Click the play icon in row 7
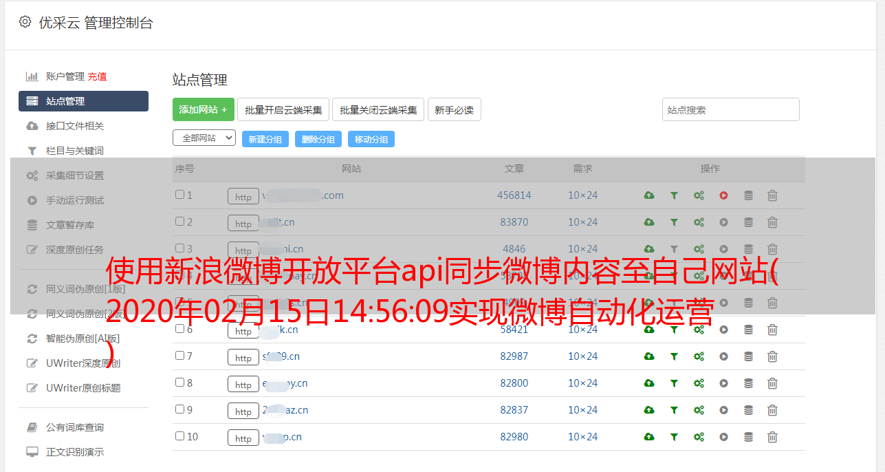 point(723,356)
